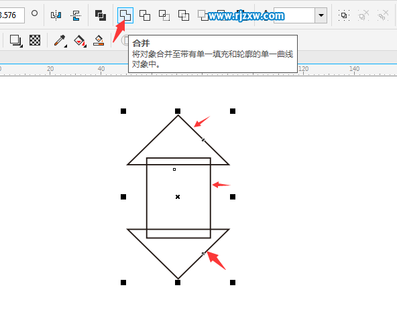Click the Mirror vertically icon

click(76, 15)
